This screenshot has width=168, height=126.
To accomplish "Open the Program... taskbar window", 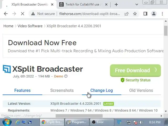I will [x=77, y=122].
